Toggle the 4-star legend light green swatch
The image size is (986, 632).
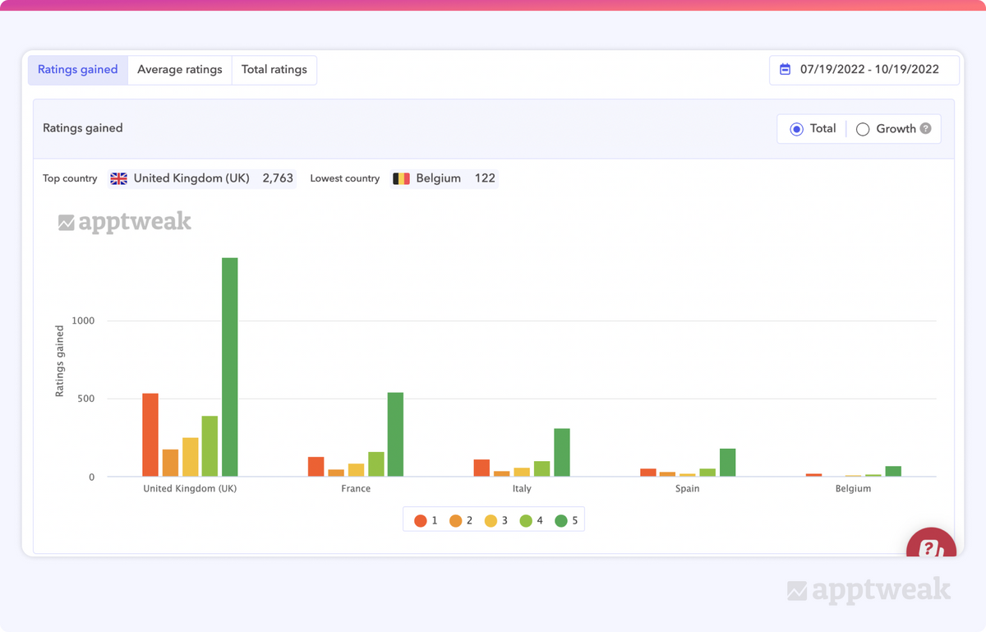click(526, 520)
